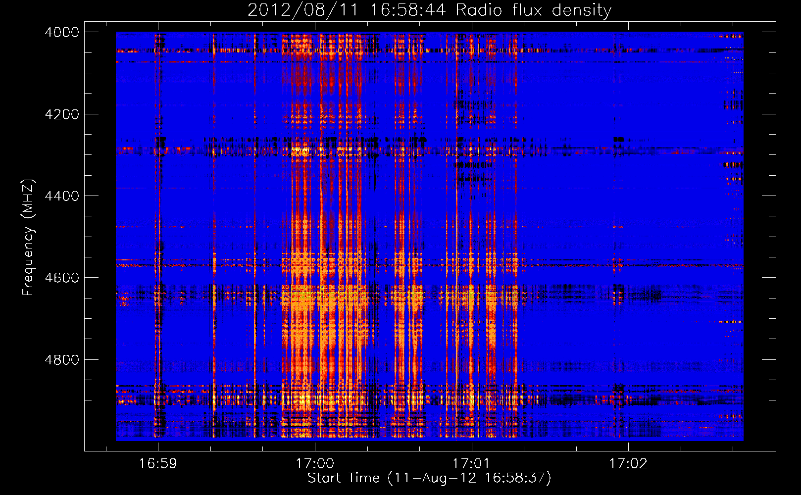
Task: Click the 16:59 time axis label
Action: [x=158, y=464]
